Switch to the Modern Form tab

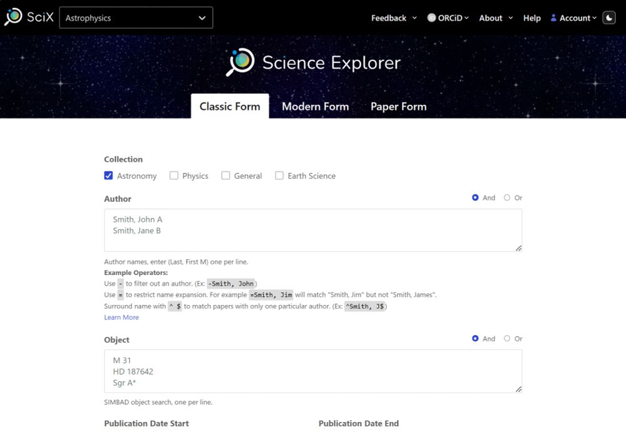point(315,106)
